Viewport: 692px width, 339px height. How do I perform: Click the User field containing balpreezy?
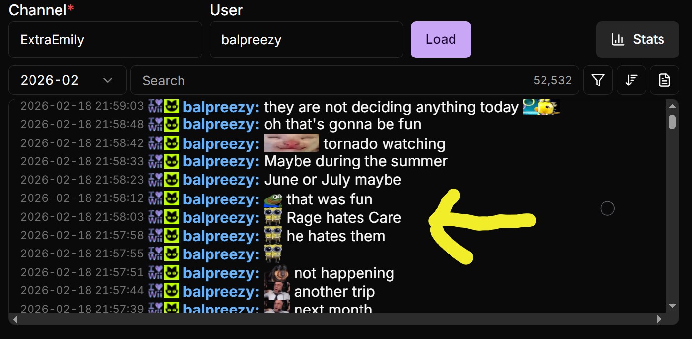click(306, 39)
